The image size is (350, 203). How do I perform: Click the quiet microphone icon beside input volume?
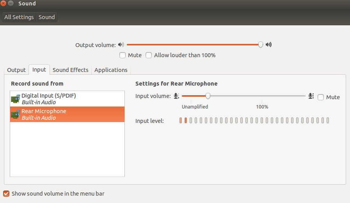(x=176, y=96)
